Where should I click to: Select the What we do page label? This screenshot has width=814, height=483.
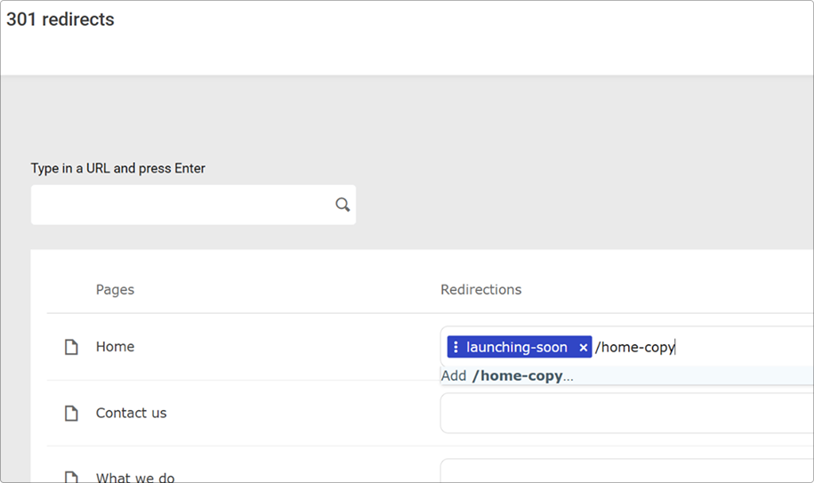click(x=135, y=478)
